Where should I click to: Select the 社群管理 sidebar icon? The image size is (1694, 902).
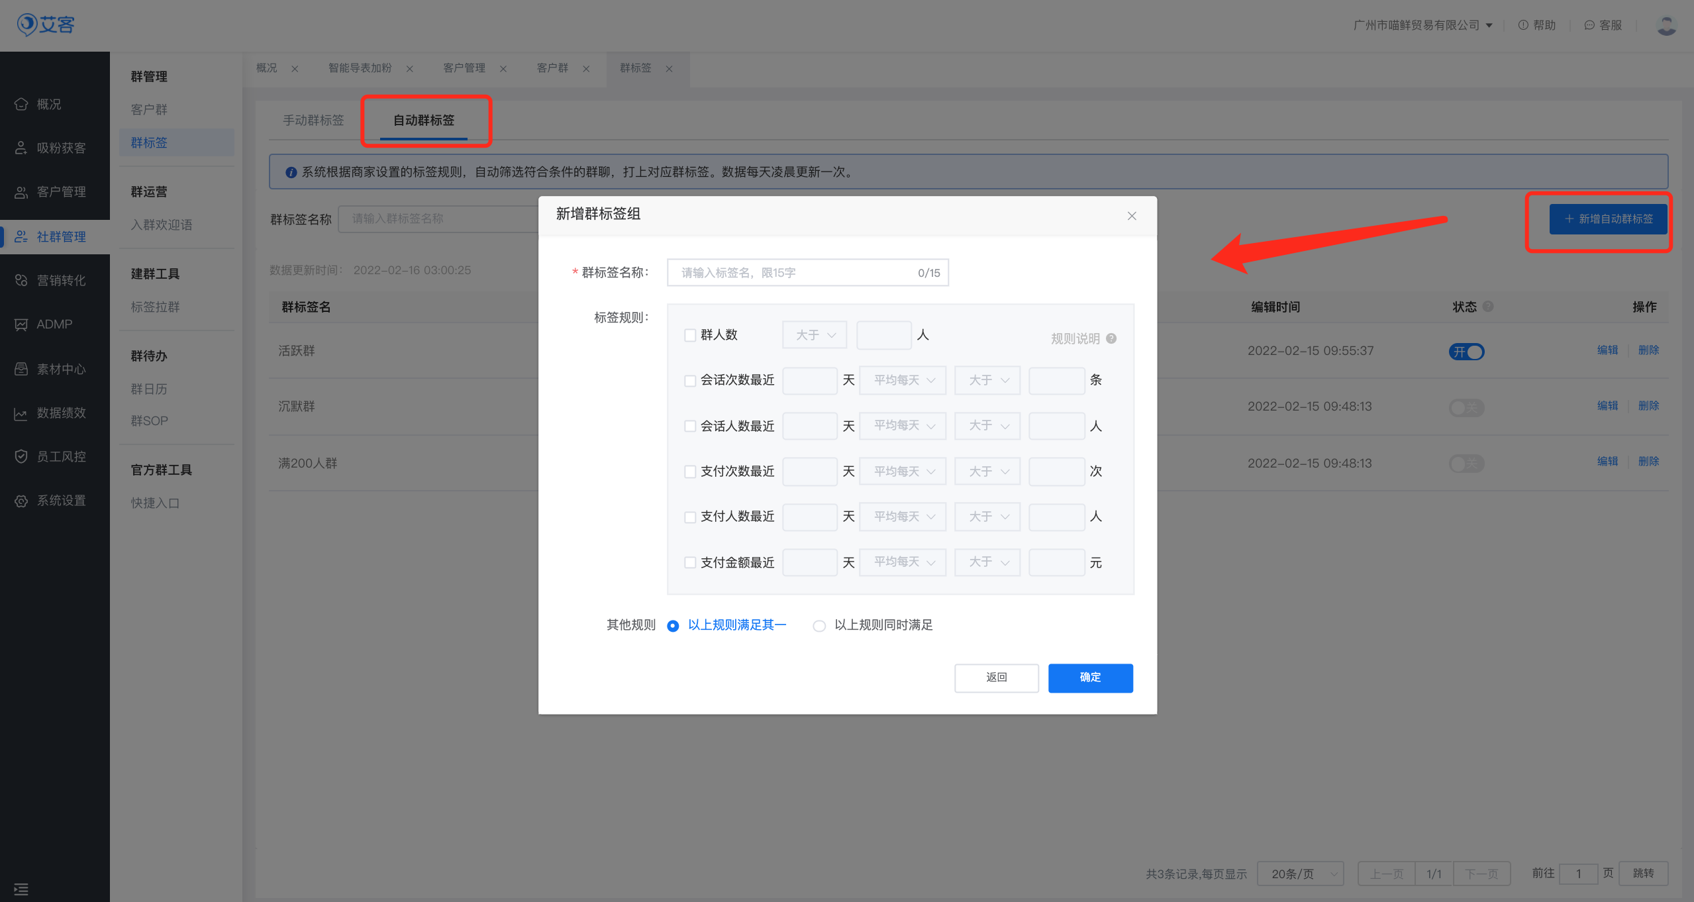click(x=61, y=236)
